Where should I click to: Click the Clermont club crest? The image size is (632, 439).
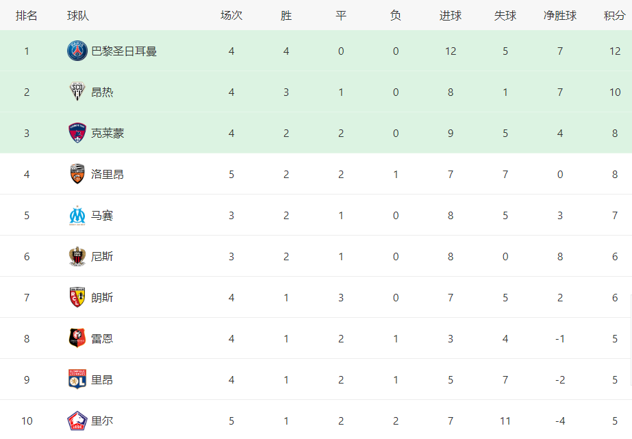tap(77, 133)
